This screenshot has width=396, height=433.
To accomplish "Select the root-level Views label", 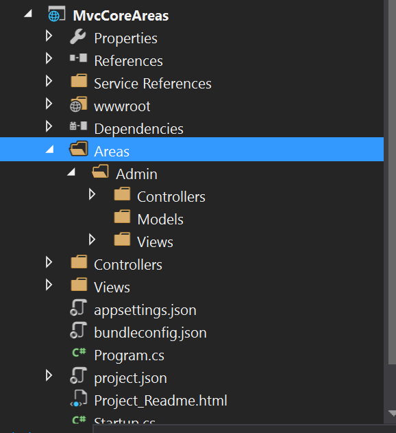I will (x=112, y=288).
